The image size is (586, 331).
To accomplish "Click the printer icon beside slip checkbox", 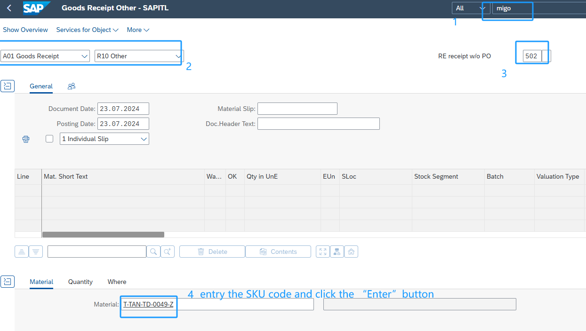I will tap(26, 139).
